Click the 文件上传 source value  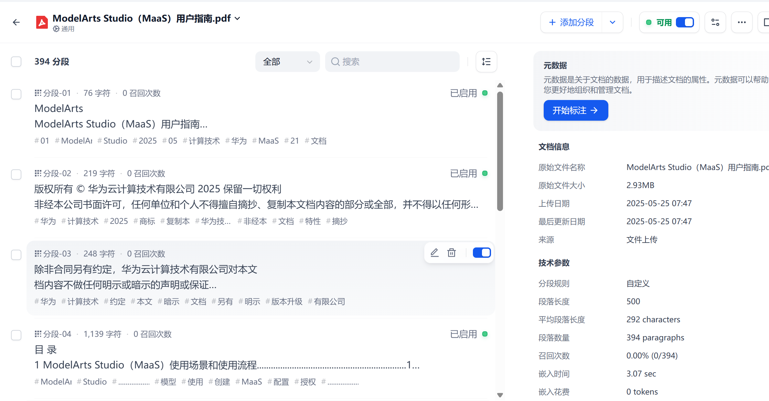tap(642, 239)
